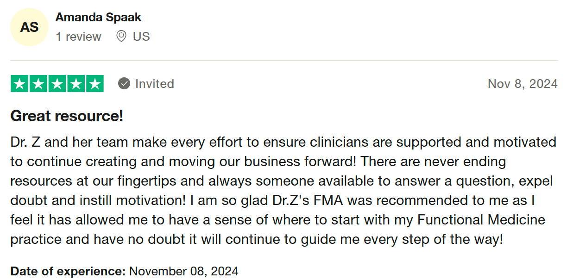
Task: Select the first green rating star
Action: (x=19, y=84)
